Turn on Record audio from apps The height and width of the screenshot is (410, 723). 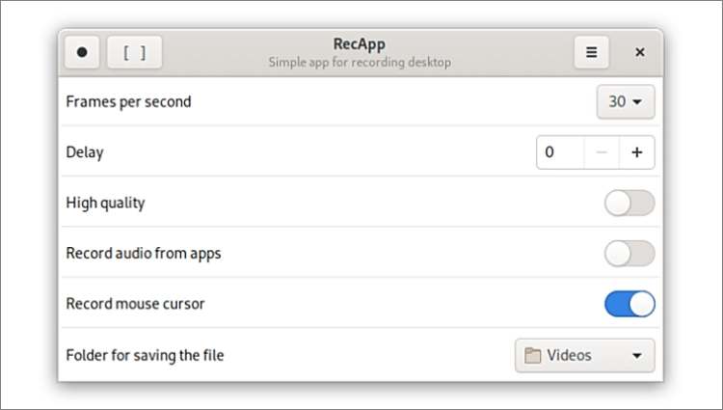pos(629,254)
